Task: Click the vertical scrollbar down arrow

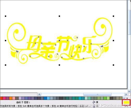Action: (129, 91)
